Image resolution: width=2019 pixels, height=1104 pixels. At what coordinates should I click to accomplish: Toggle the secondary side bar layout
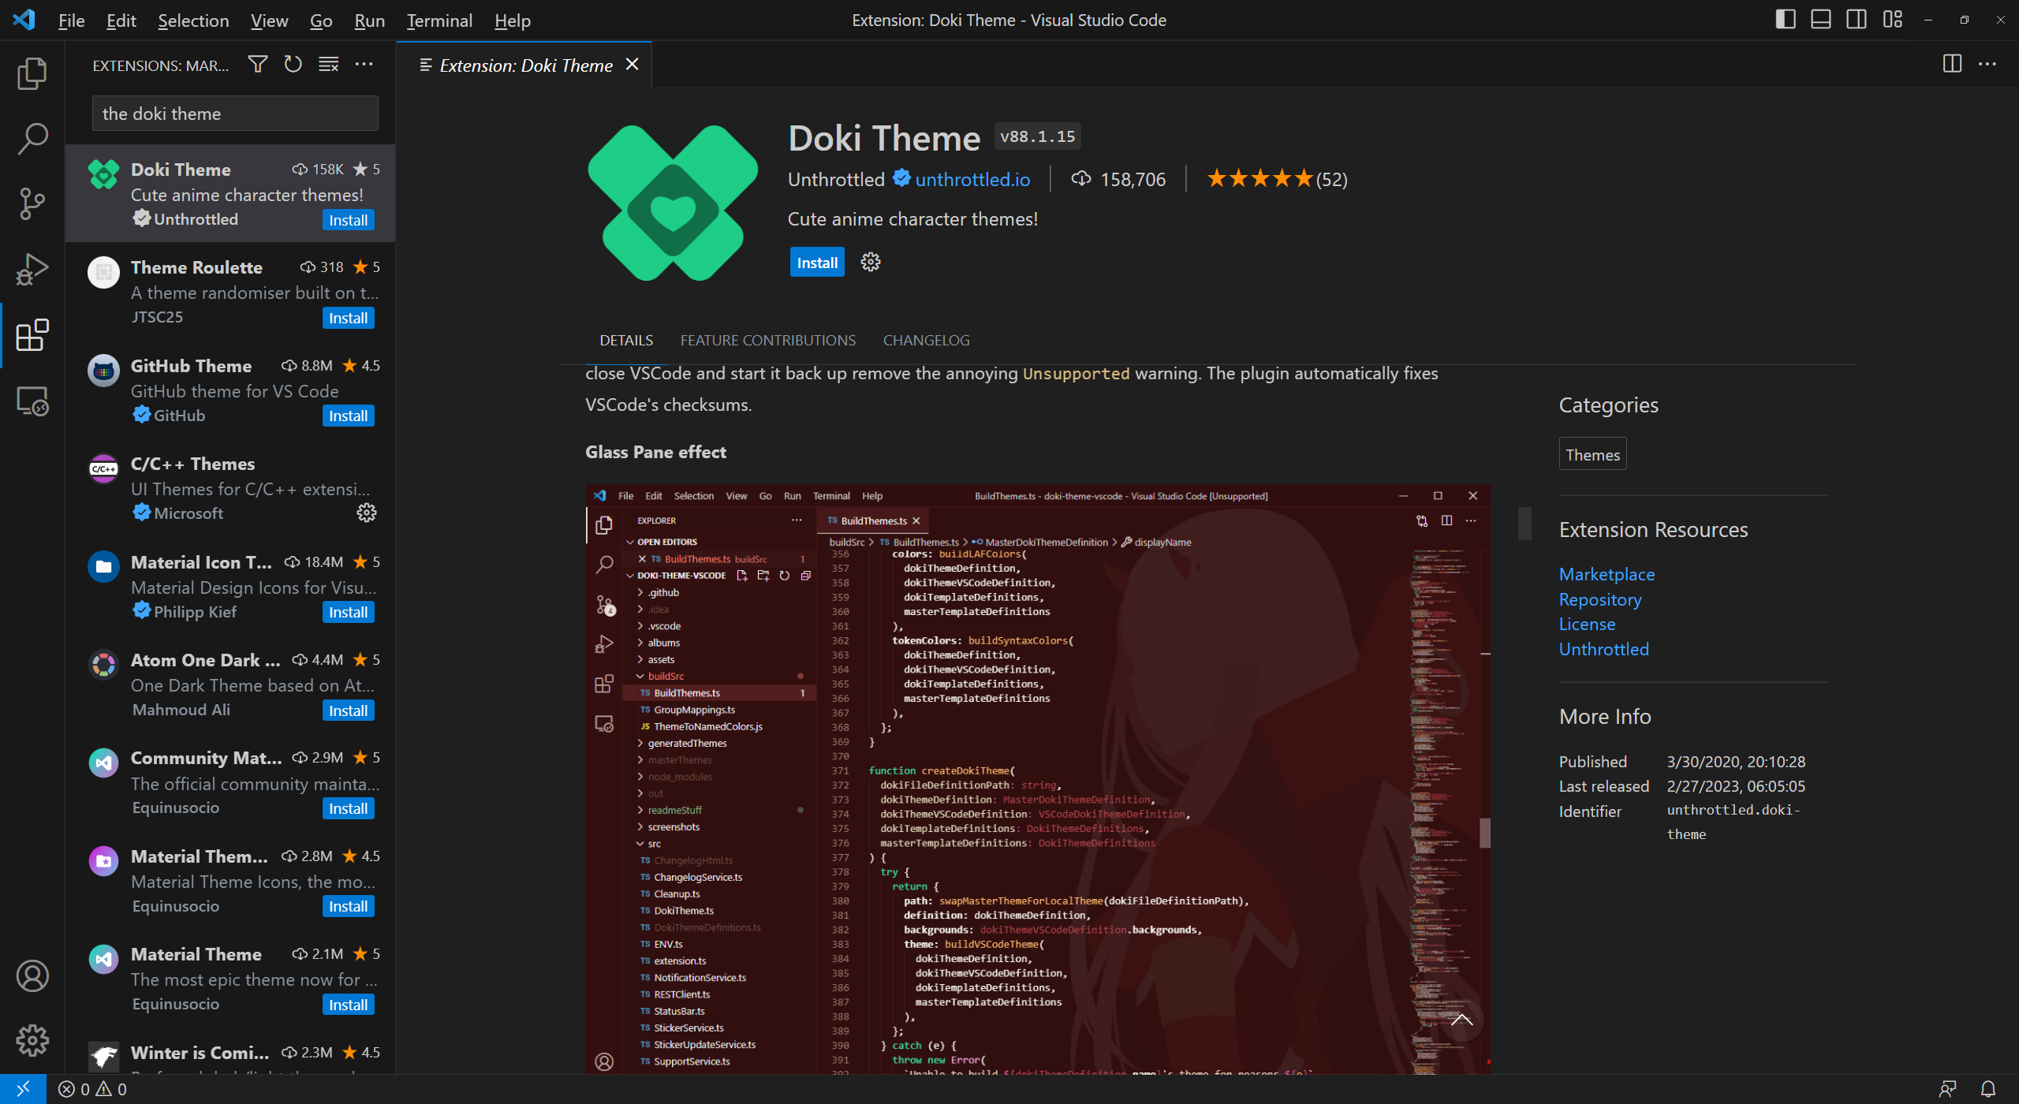click(1857, 20)
